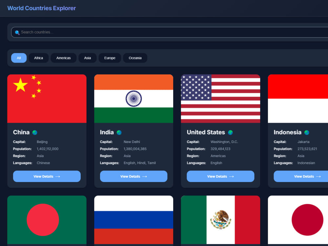Click the United States name heading
Viewport: 328px width, 246px height.
[206, 132]
